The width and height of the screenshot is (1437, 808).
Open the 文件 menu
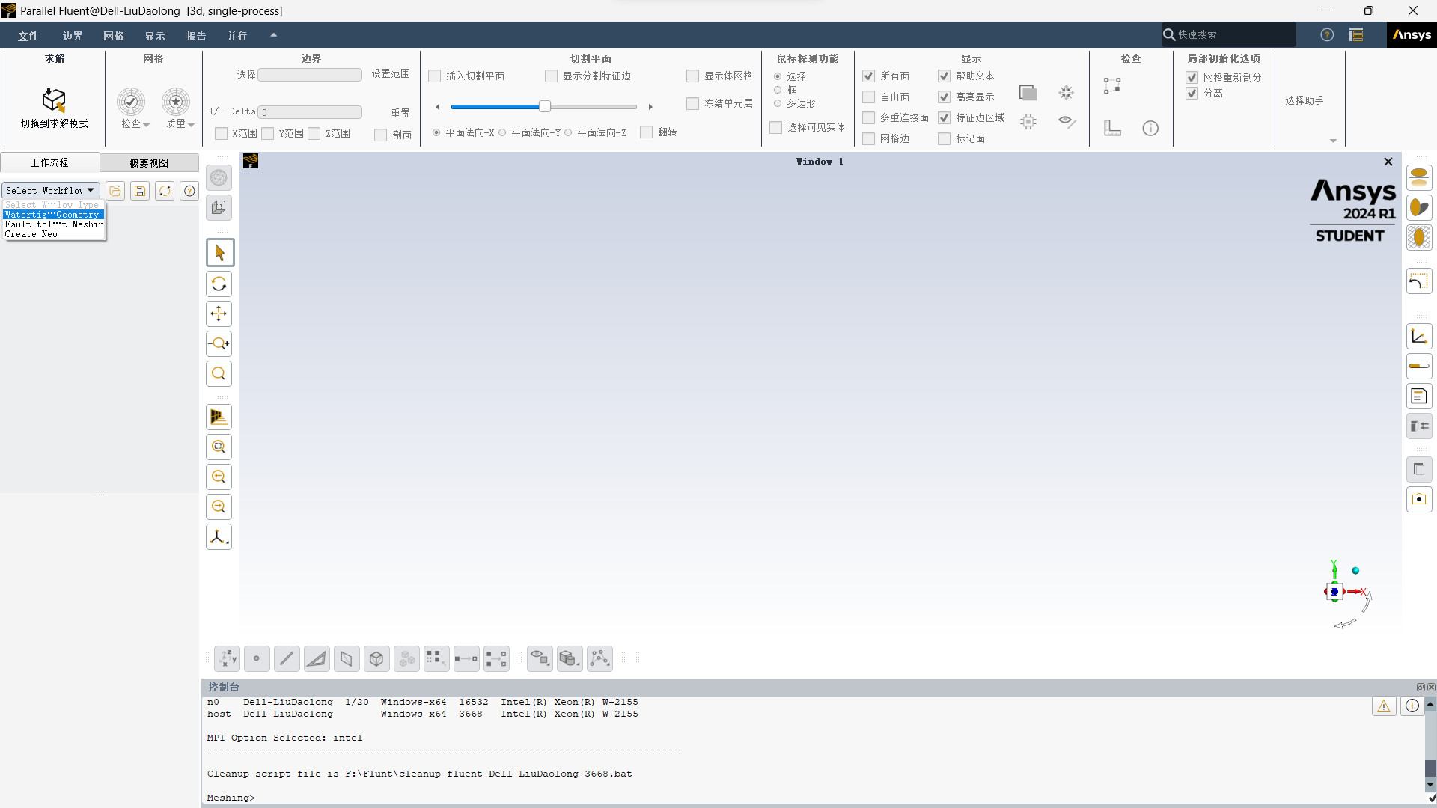pos(28,35)
